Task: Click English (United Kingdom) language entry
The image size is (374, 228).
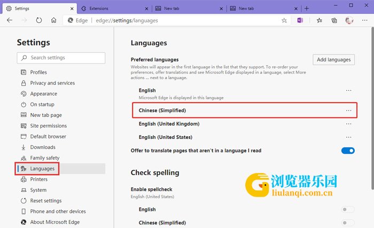Action: coord(169,124)
